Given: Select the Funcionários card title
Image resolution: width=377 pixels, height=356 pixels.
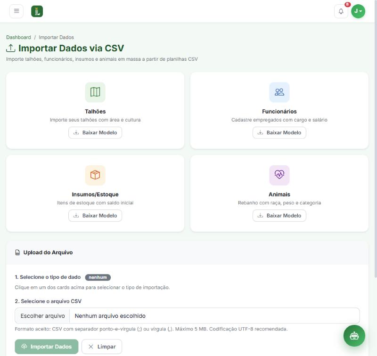Looking at the screenshot, I should pyautogui.click(x=279, y=112).
